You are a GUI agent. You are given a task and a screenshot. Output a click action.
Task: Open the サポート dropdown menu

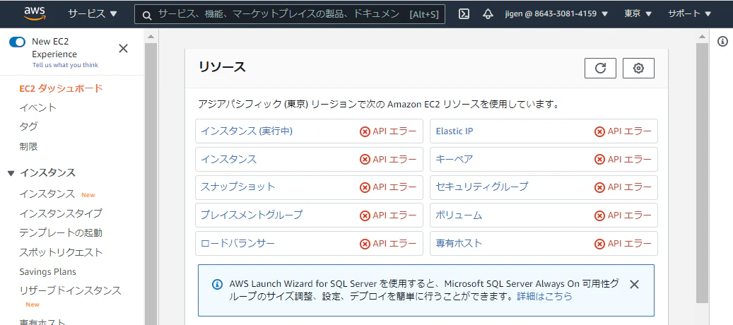[689, 14]
